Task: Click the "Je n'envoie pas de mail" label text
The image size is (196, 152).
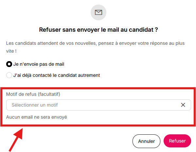Action: point(39,64)
